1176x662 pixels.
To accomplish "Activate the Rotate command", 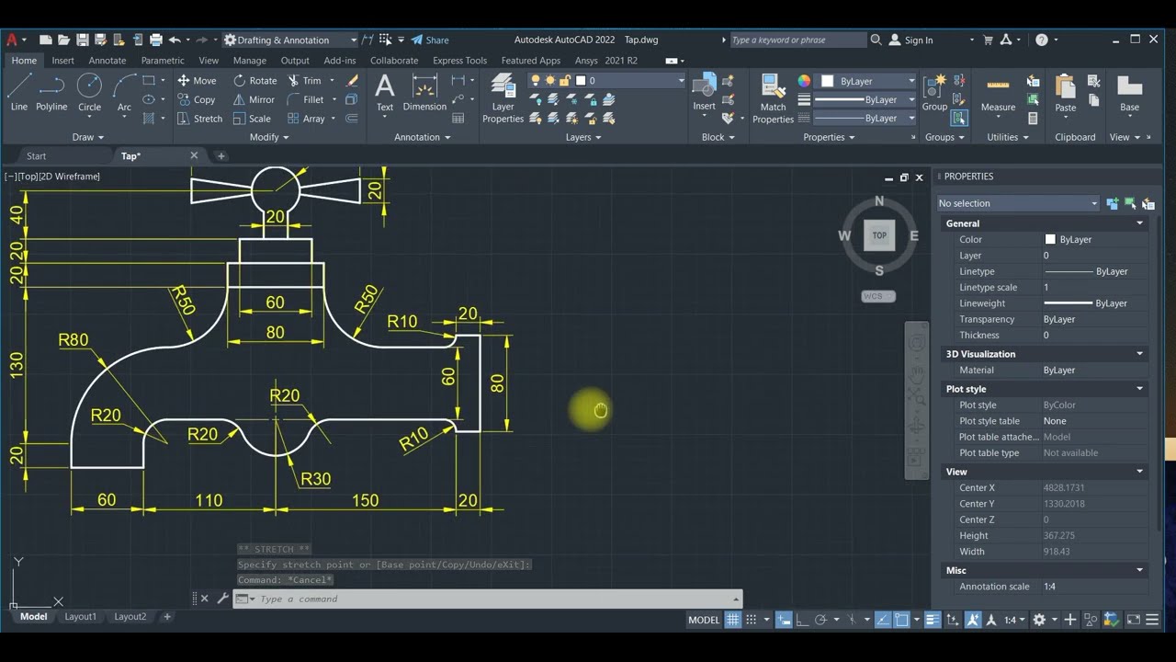I will coord(254,81).
